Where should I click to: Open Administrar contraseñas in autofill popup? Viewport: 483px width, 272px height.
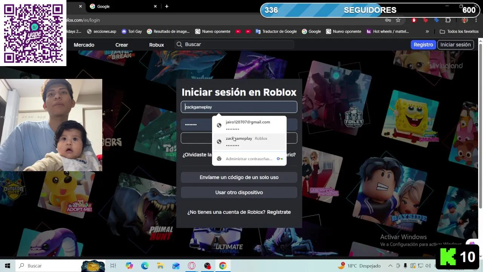pyautogui.click(x=249, y=159)
